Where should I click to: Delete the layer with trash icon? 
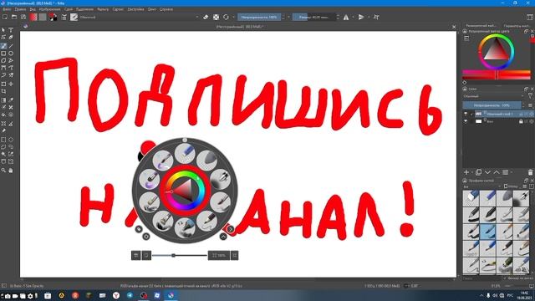point(530,172)
